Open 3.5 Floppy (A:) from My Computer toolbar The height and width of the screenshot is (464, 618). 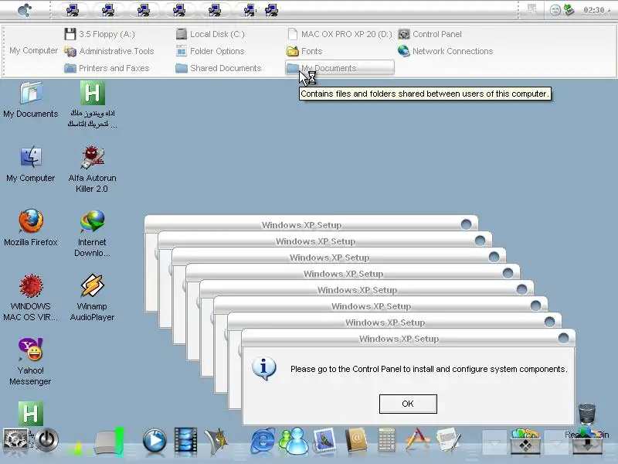(100, 34)
